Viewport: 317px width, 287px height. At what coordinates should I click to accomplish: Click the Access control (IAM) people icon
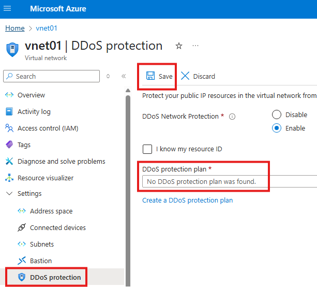click(x=9, y=128)
